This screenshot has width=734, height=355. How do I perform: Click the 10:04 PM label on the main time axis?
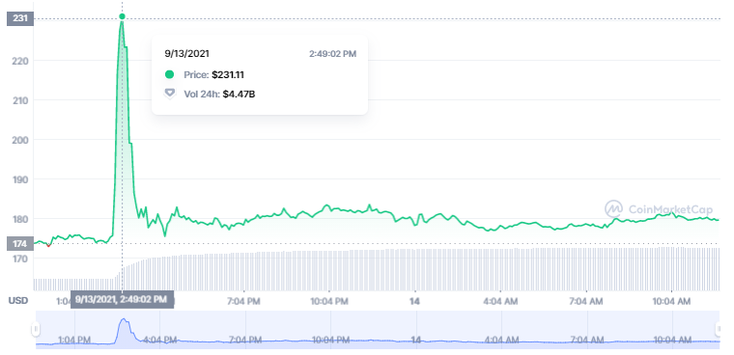point(329,301)
